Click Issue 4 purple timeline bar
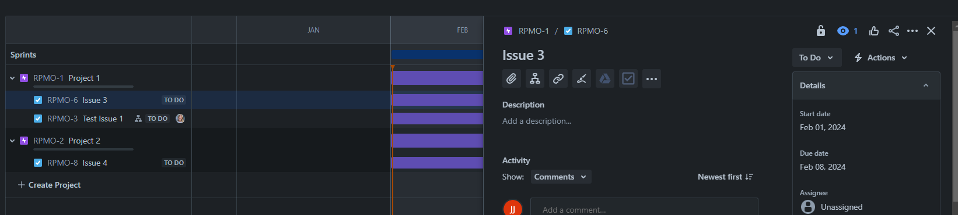 point(437,163)
